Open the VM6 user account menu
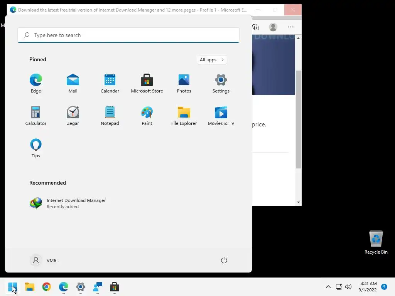This screenshot has height=296, width=395. [43, 260]
